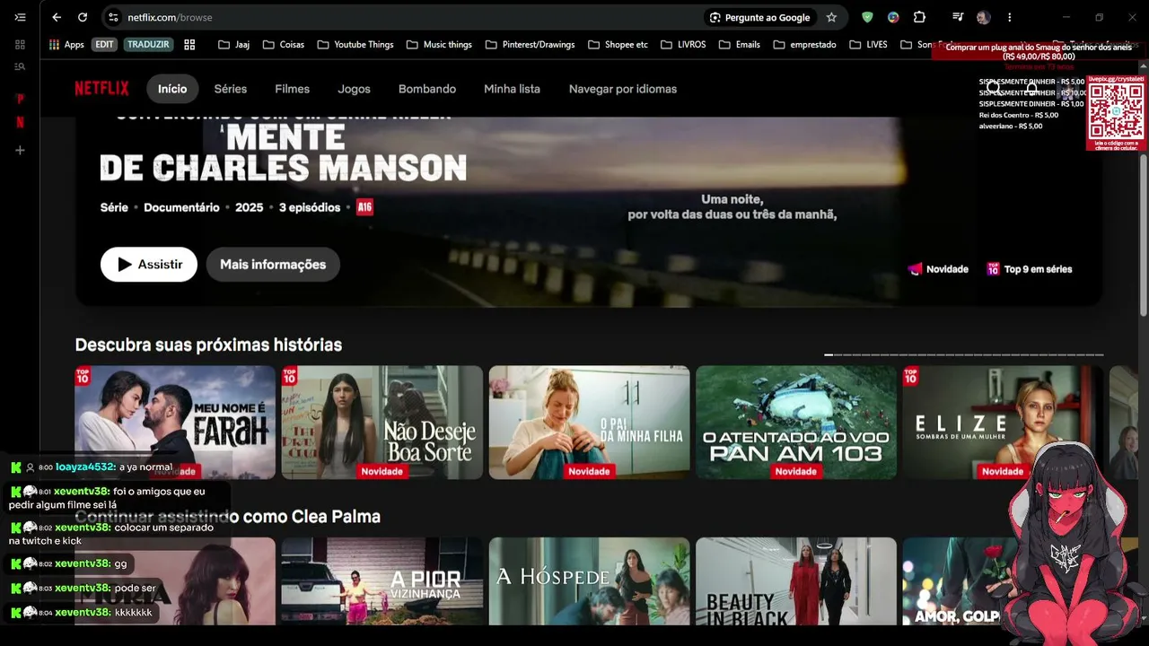Expand the Emails bookmarks folder
Image resolution: width=1149 pixels, height=646 pixels.
tap(739, 44)
